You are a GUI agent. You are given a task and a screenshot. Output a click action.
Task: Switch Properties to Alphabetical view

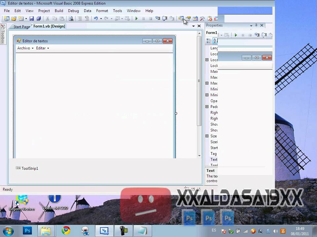pos(215,41)
